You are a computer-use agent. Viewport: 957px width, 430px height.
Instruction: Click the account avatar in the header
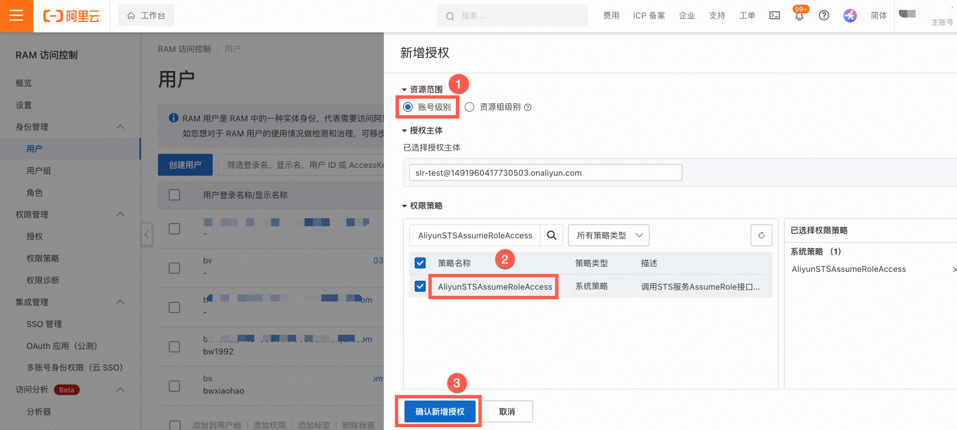[907, 14]
